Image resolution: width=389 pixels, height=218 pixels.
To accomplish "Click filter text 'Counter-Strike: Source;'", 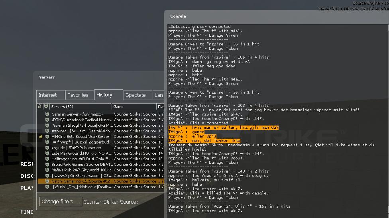I will tap(111, 202).
